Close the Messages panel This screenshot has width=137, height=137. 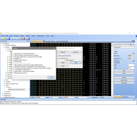136,99
